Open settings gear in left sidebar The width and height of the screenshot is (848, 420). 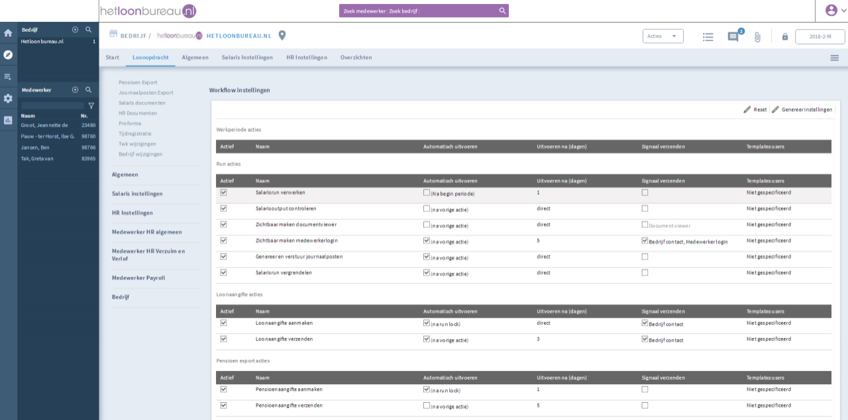(8, 98)
